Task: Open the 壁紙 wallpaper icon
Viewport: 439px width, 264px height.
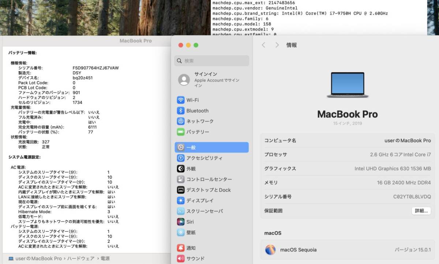Action: coord(180,232)
